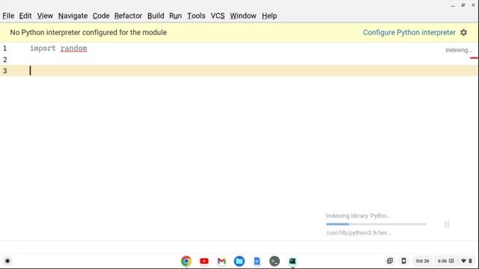This screenshot has width=479, height=269.
Task: Open the Build menu
Action: [x=156, y=16]
